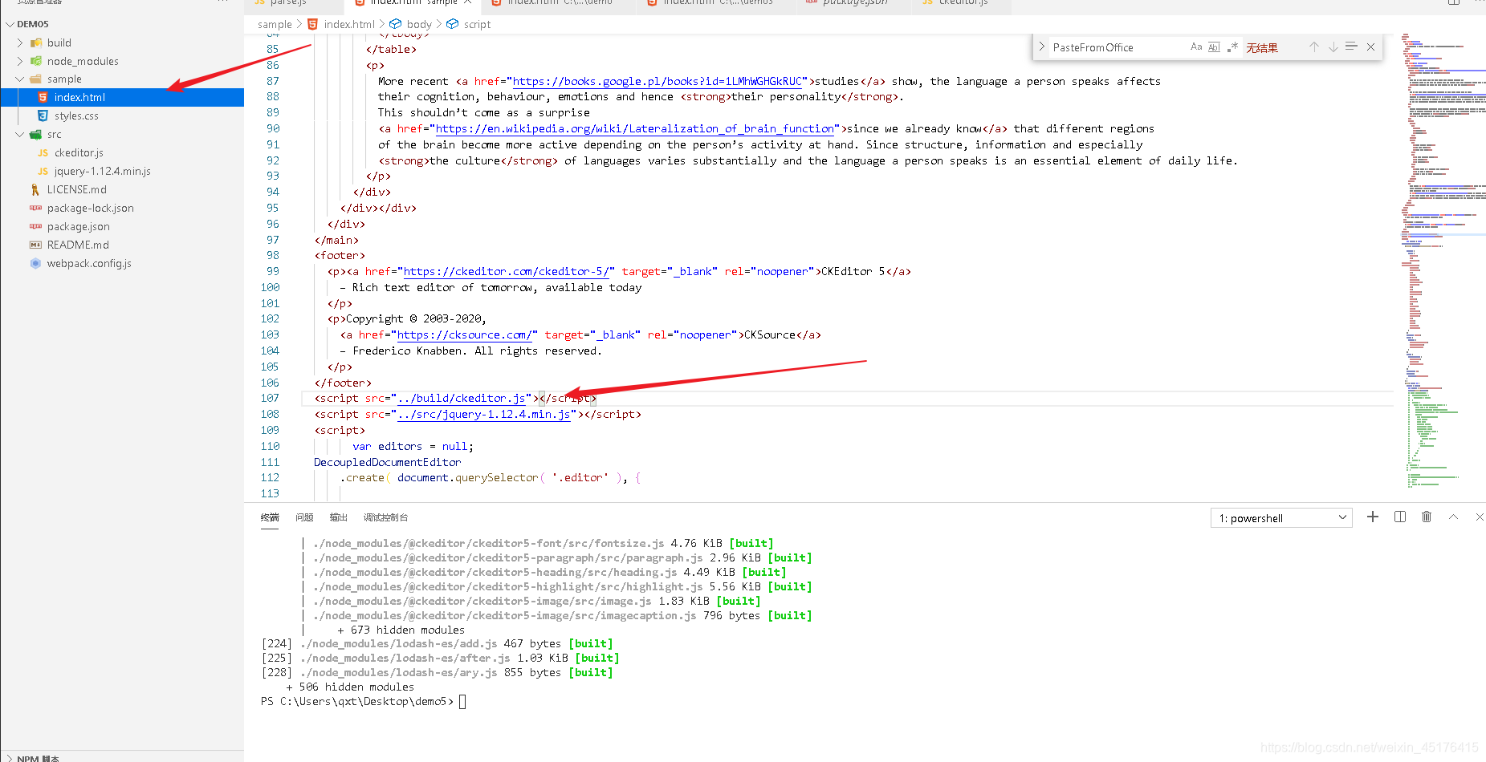Follow the ../src/jquery-1.12.4.min.js path
The width and height of the screenshot is (1486, 762).
coord(483,414)
